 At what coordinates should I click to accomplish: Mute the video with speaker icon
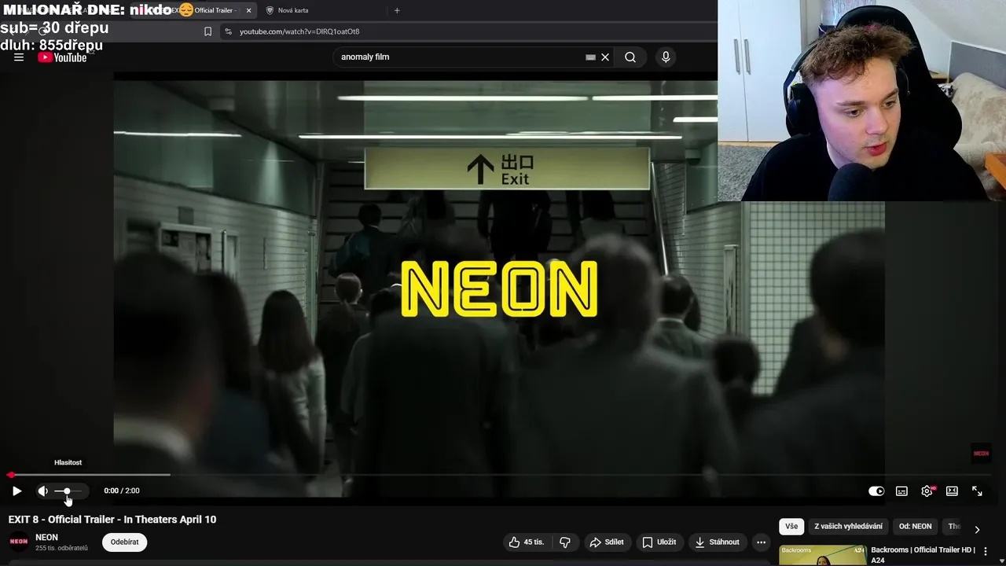43,491
